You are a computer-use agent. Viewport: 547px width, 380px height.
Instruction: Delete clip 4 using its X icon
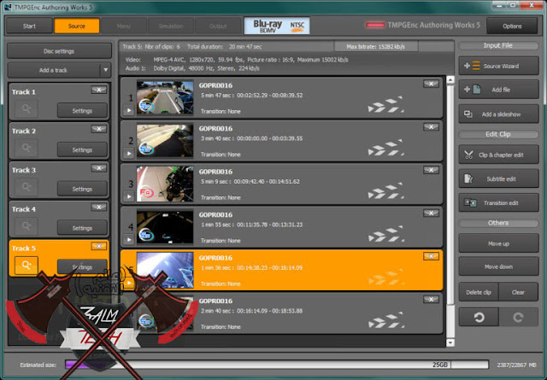431,213
